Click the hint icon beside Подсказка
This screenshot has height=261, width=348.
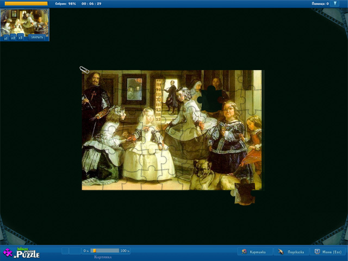click(x=281, y=252)
